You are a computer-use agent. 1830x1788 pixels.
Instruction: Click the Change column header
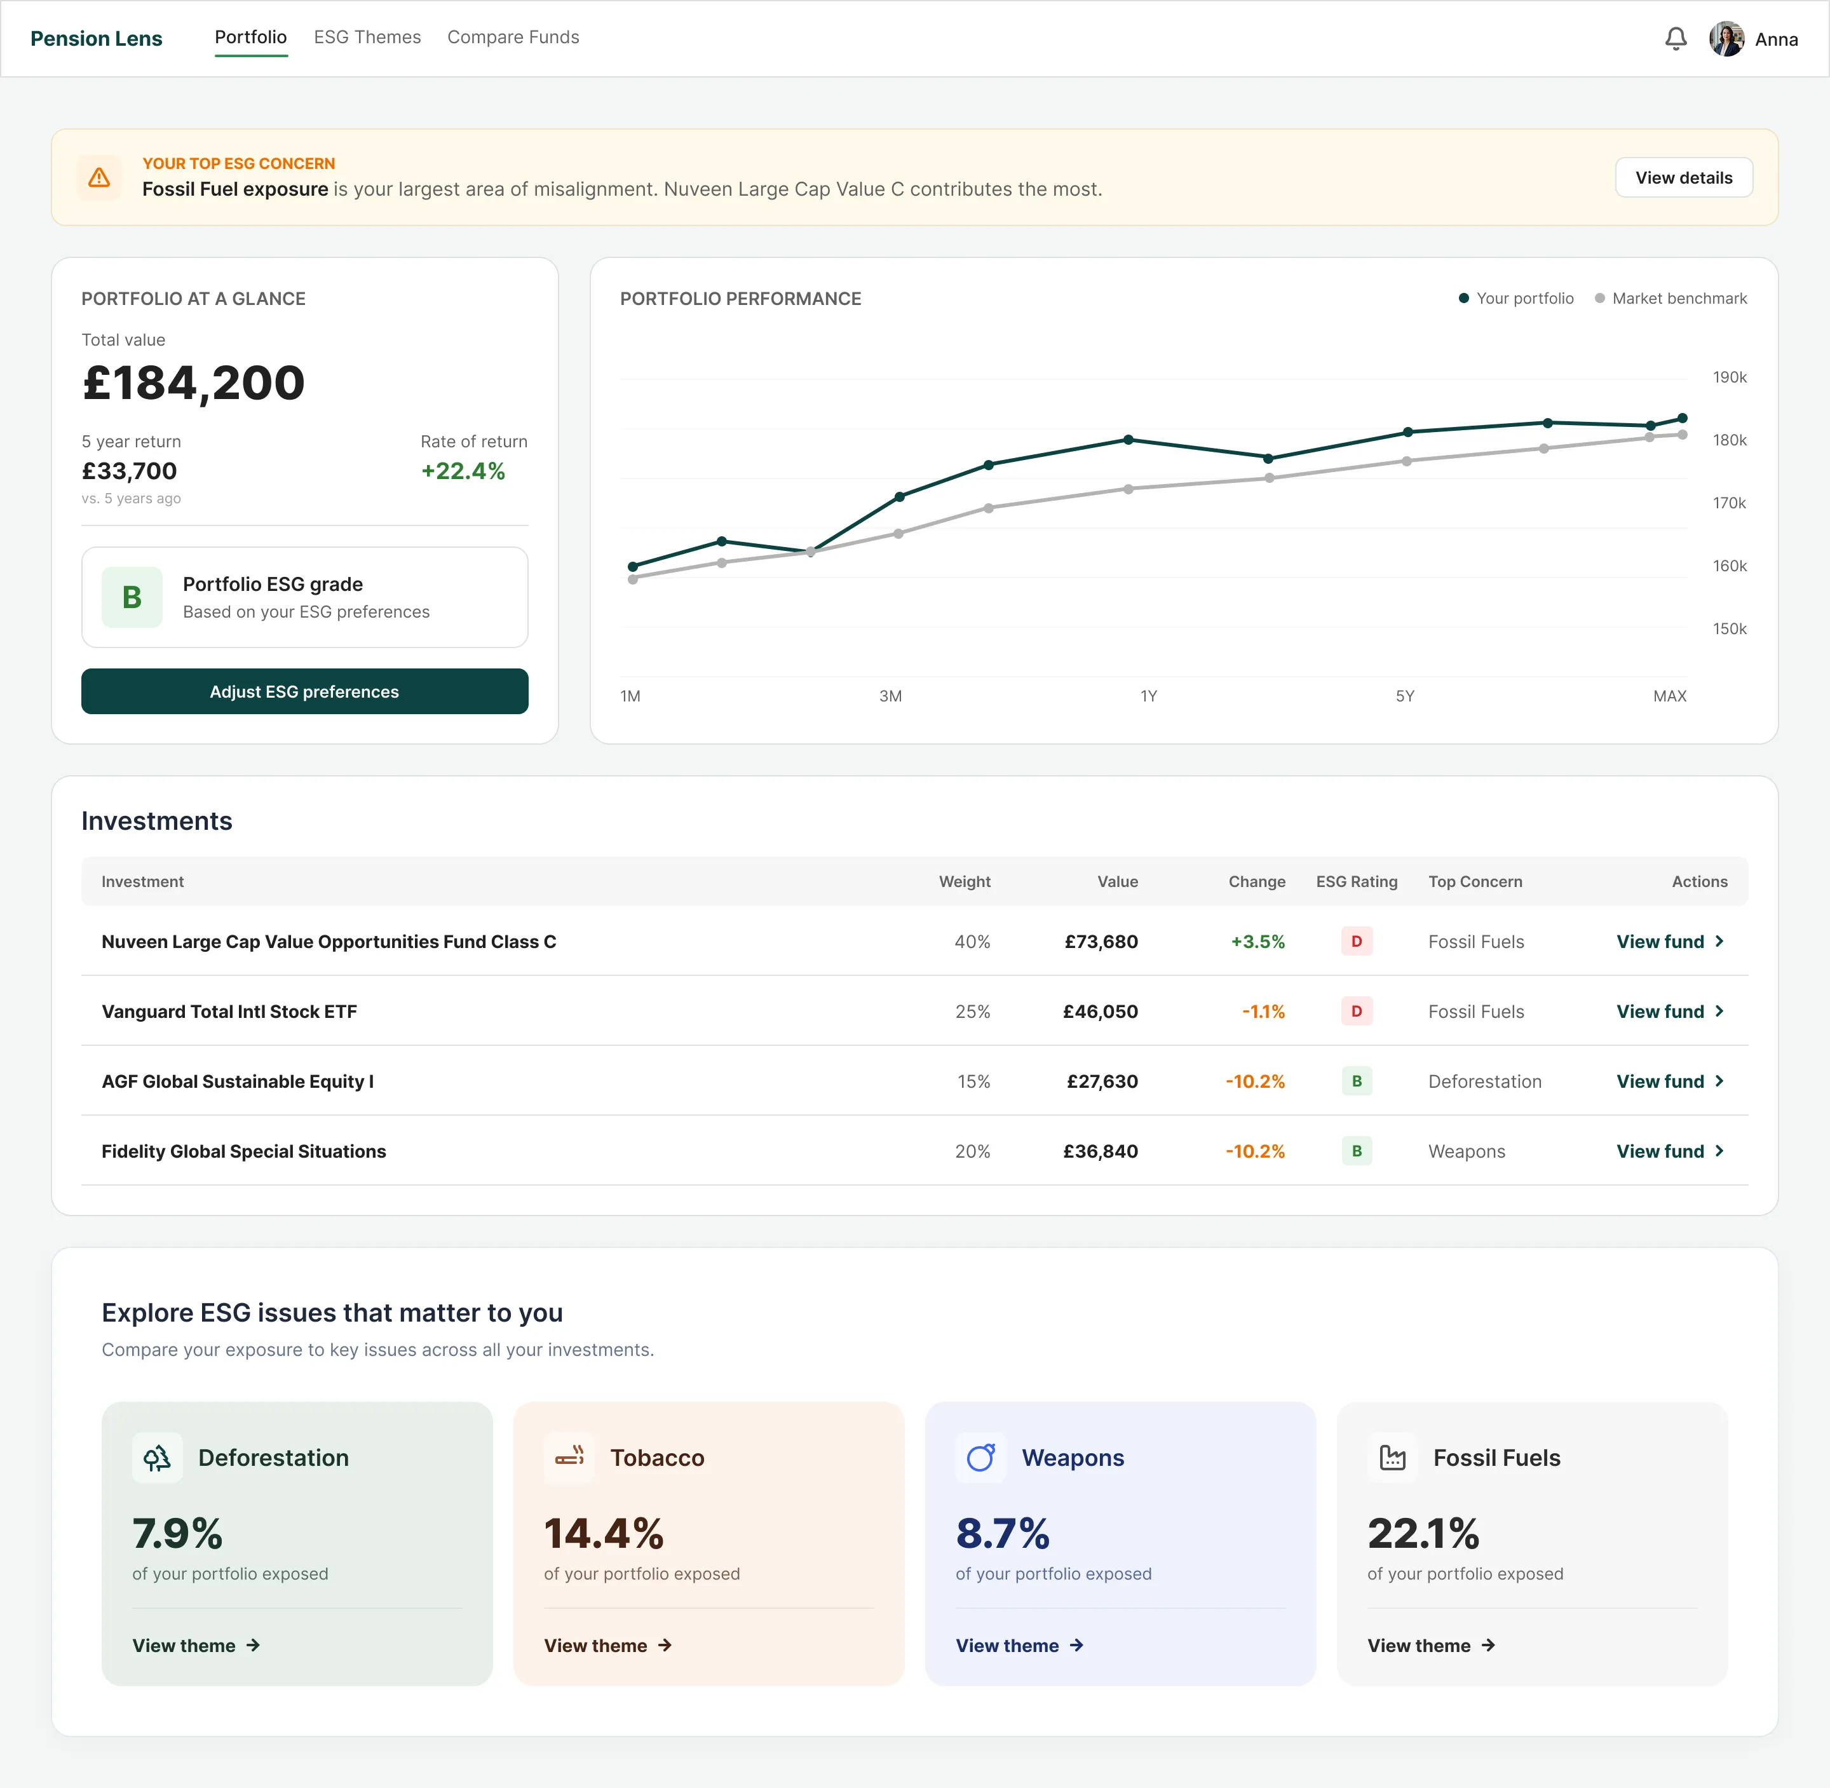pos(1256,882)
